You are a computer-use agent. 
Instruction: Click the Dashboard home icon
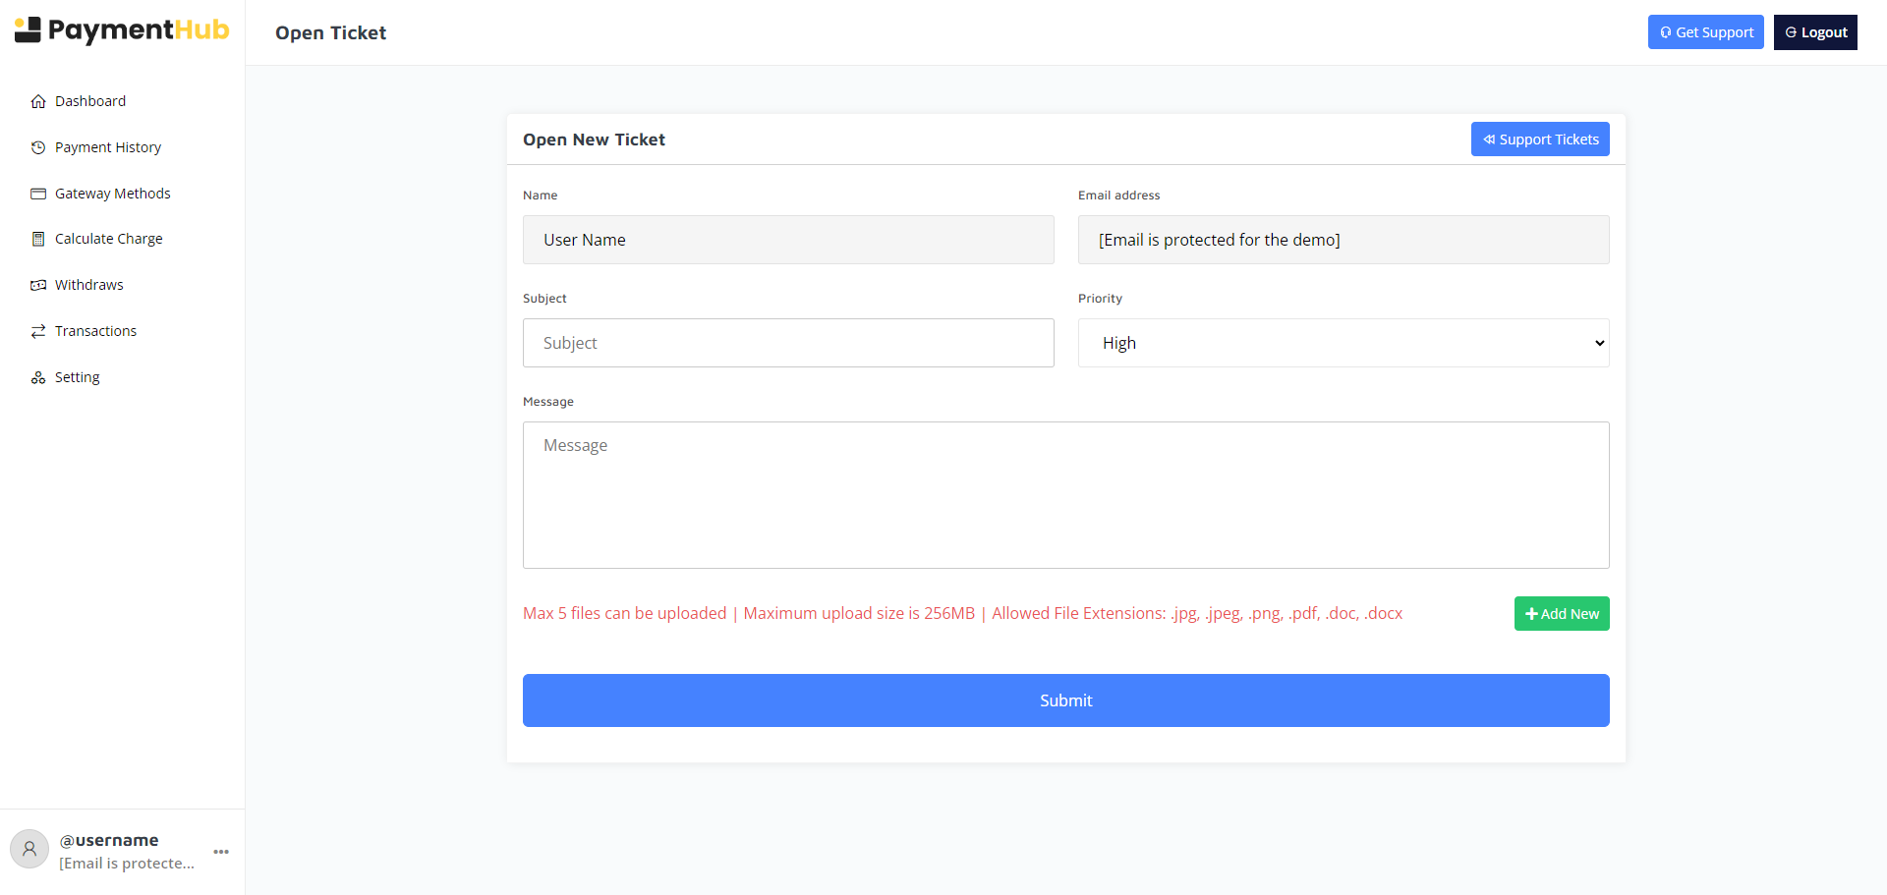(x=38, y=101)
